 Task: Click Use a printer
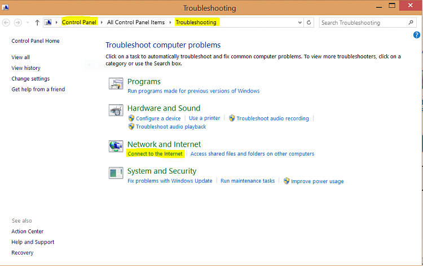pos(204,118)
